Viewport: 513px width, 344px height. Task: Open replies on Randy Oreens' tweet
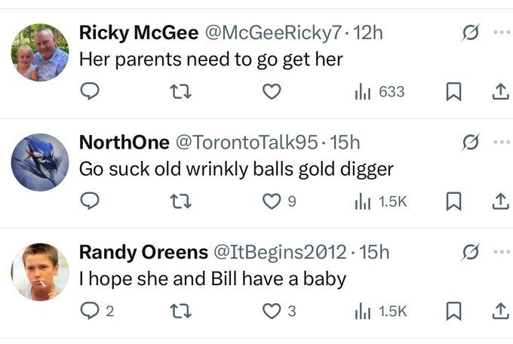(96, 311)
